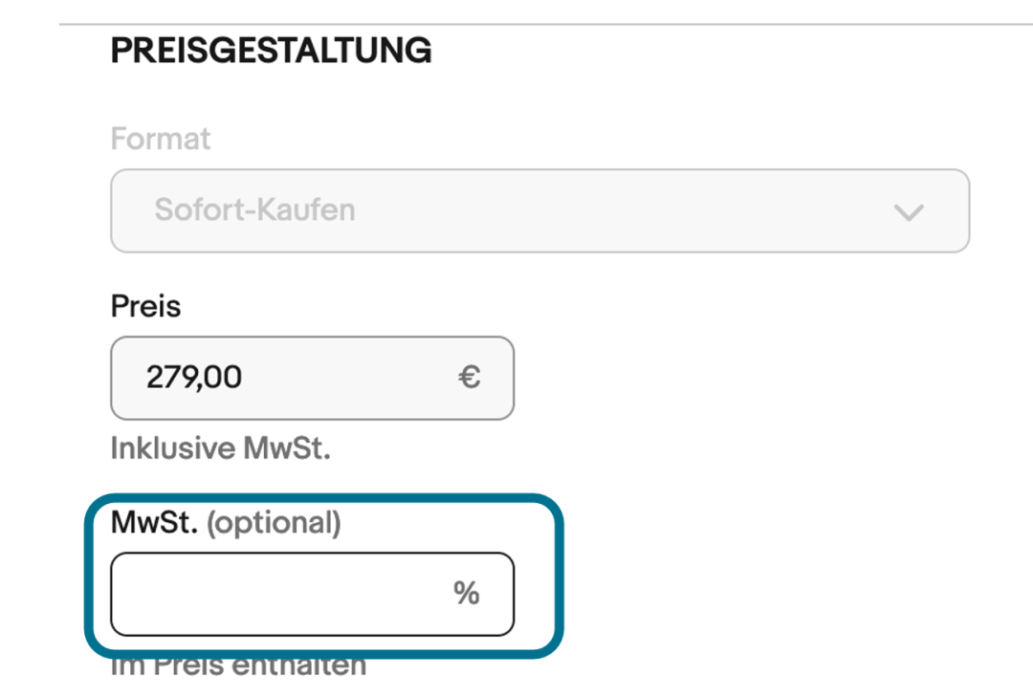Click the Preis label above price field
Image resolution: width=1033 pixels, height=697 pixels.
tap(145, 307)
